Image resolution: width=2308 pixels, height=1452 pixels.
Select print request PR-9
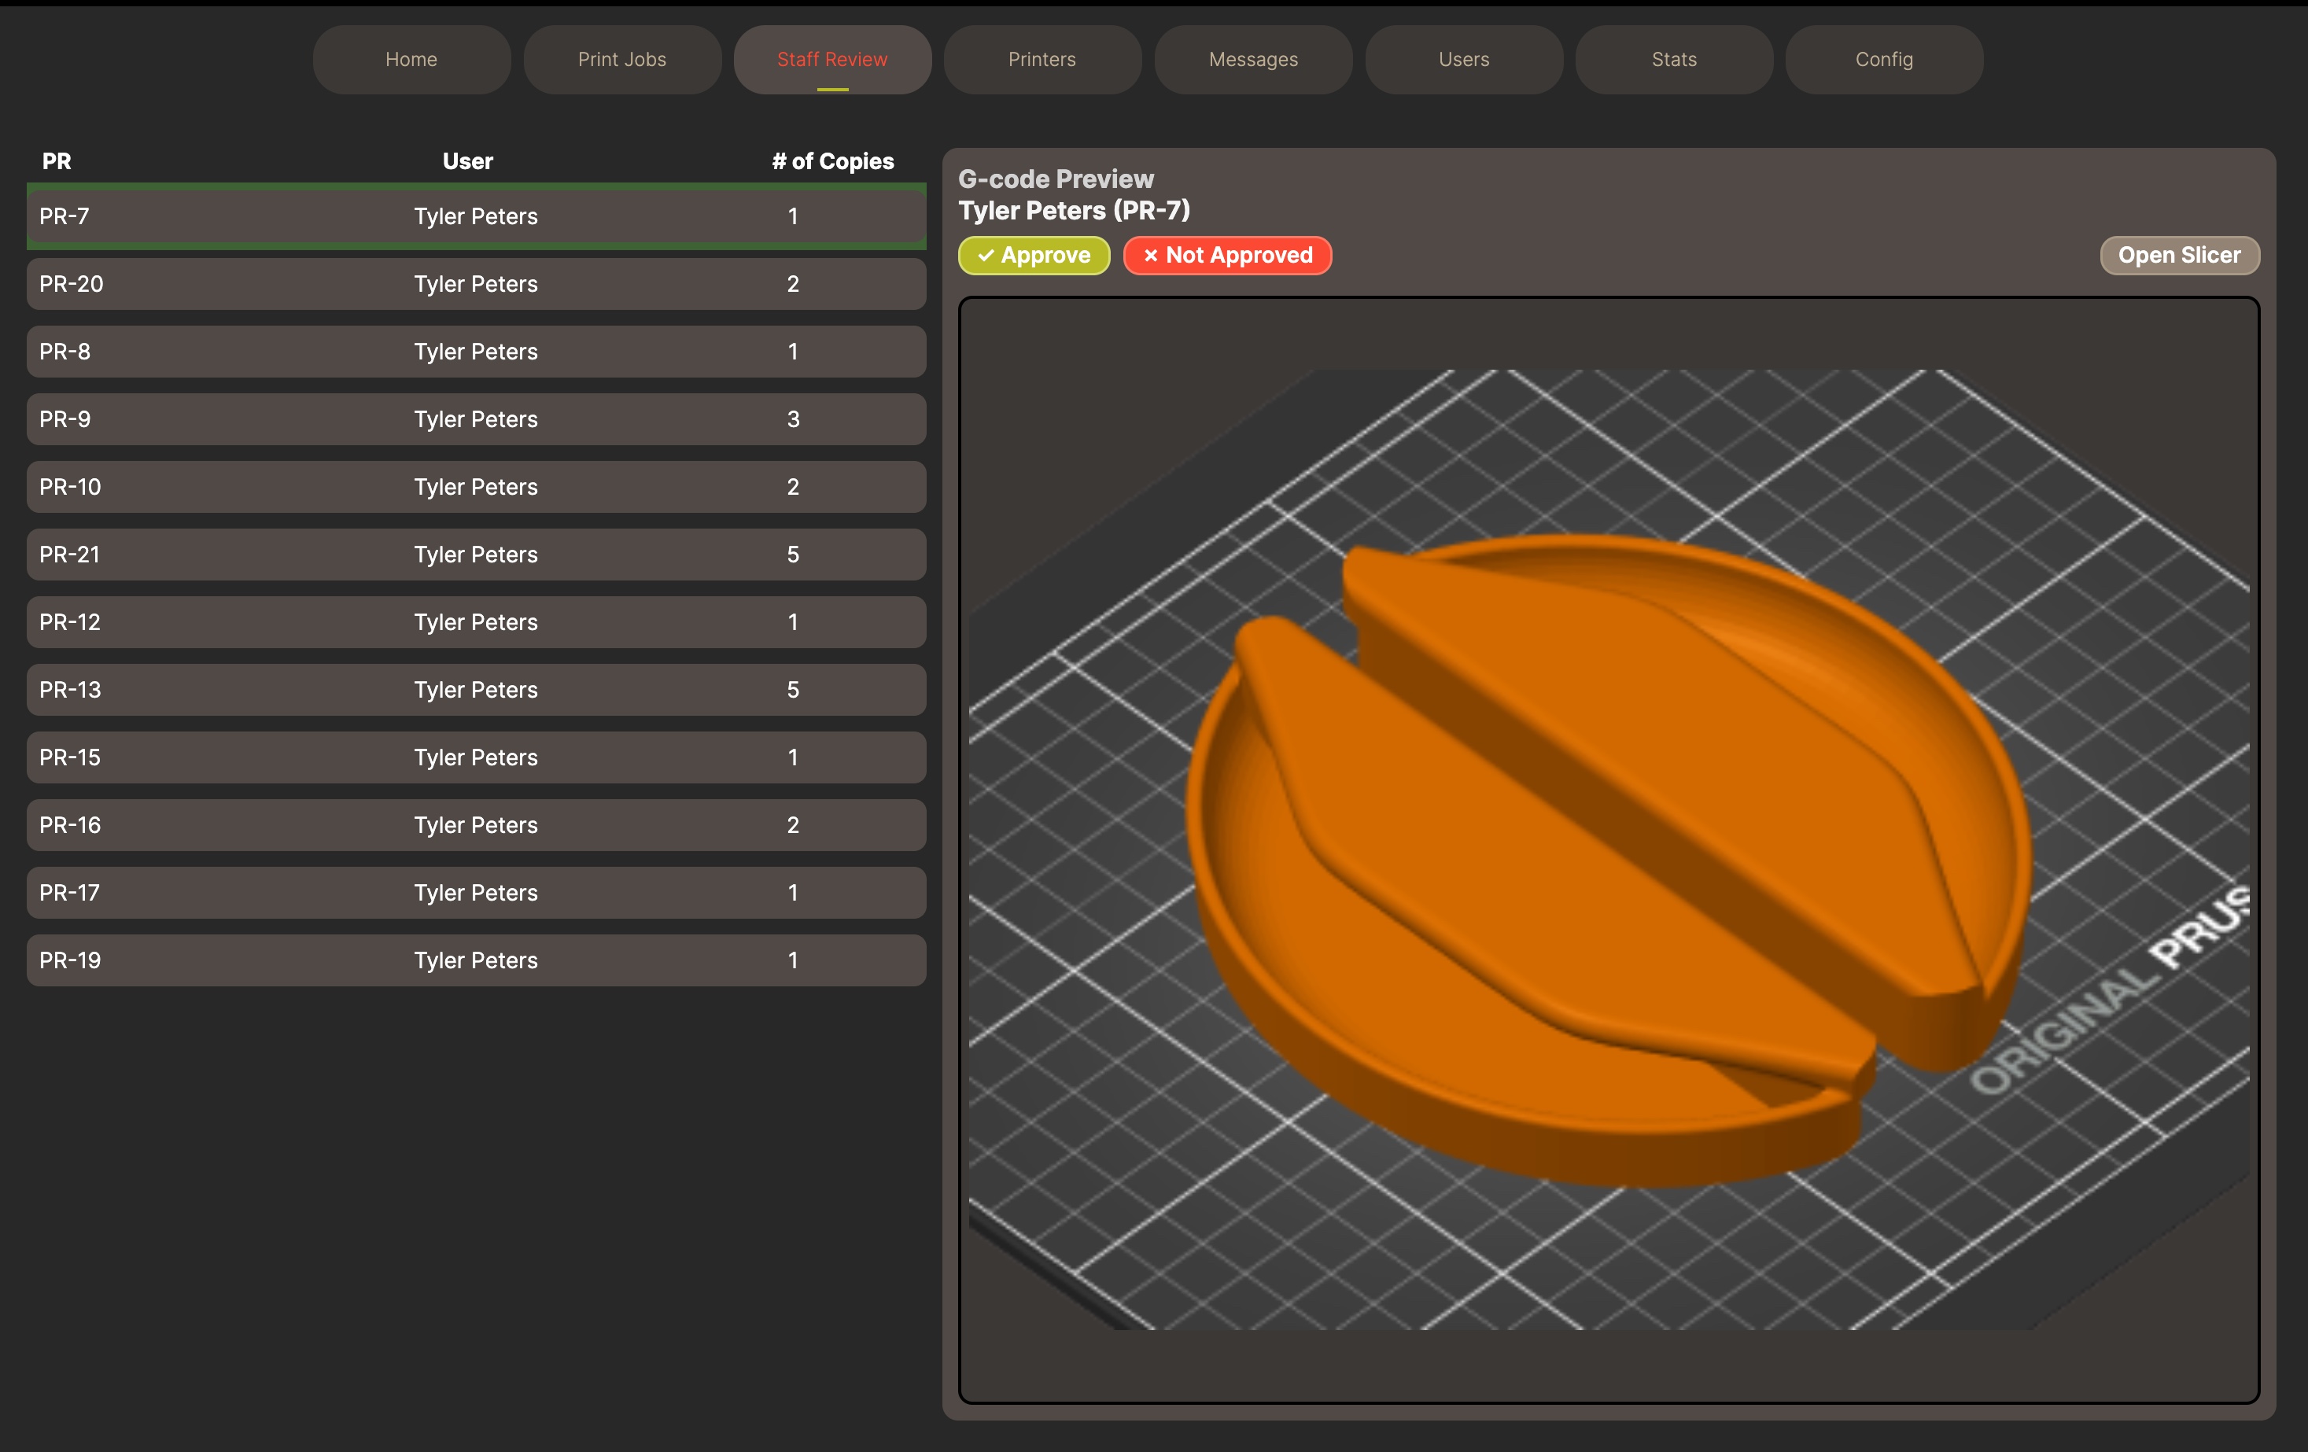pyautogui.click(x=475, y=418)
